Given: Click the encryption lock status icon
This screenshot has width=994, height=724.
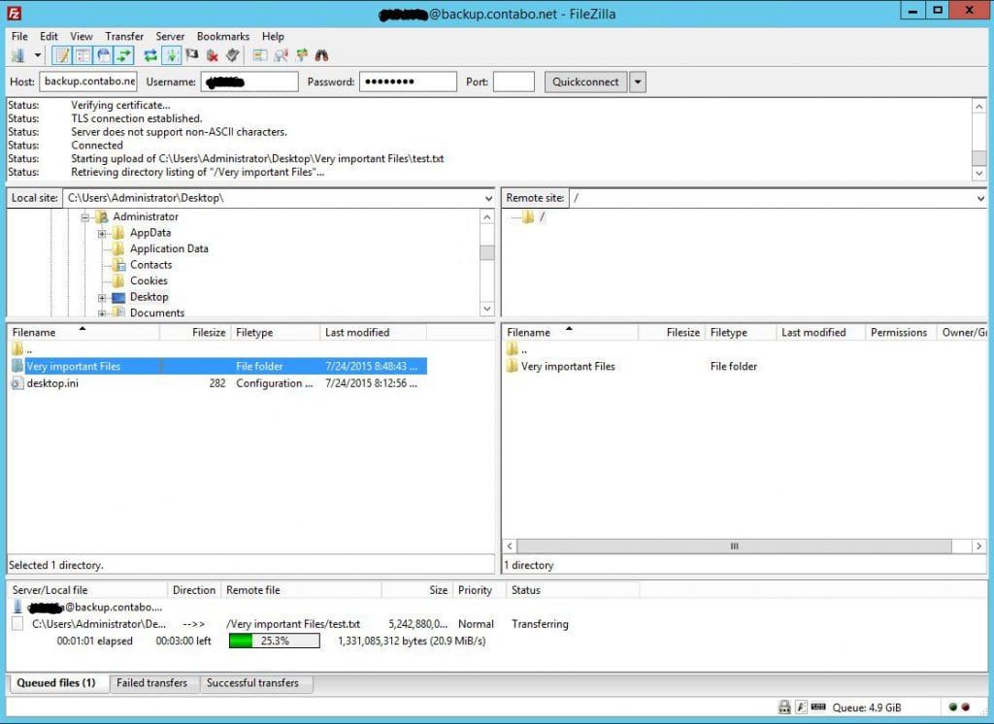Looking at the screenshot, I should click(x=784, y=707).
